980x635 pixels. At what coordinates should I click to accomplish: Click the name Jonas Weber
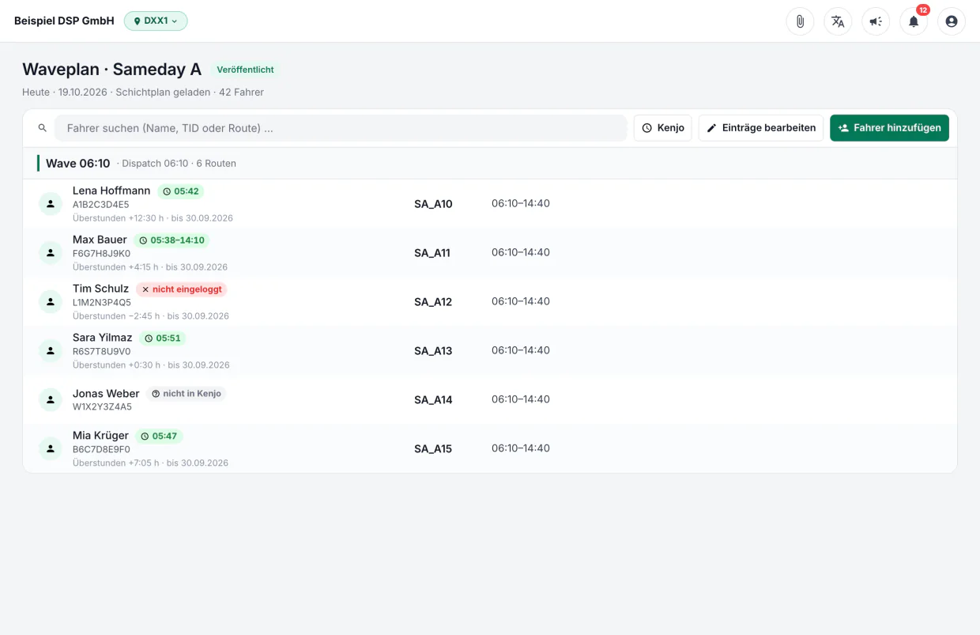coord(106,394)
